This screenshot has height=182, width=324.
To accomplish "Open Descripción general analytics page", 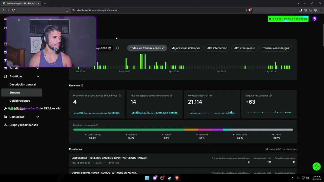I will [x=23, y=84].
